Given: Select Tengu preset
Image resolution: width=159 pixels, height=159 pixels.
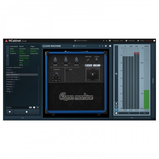Looking at the screenshot, I should click(x=10, y=91).
